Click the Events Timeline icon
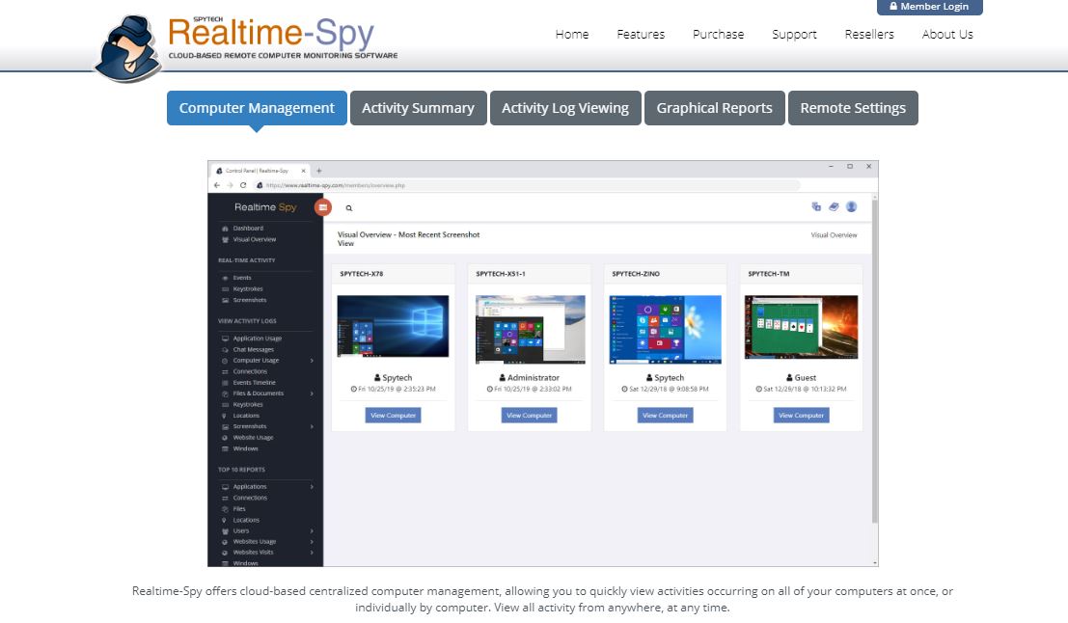The width and height of the screenshot is (1068, 623). [225, 383]
